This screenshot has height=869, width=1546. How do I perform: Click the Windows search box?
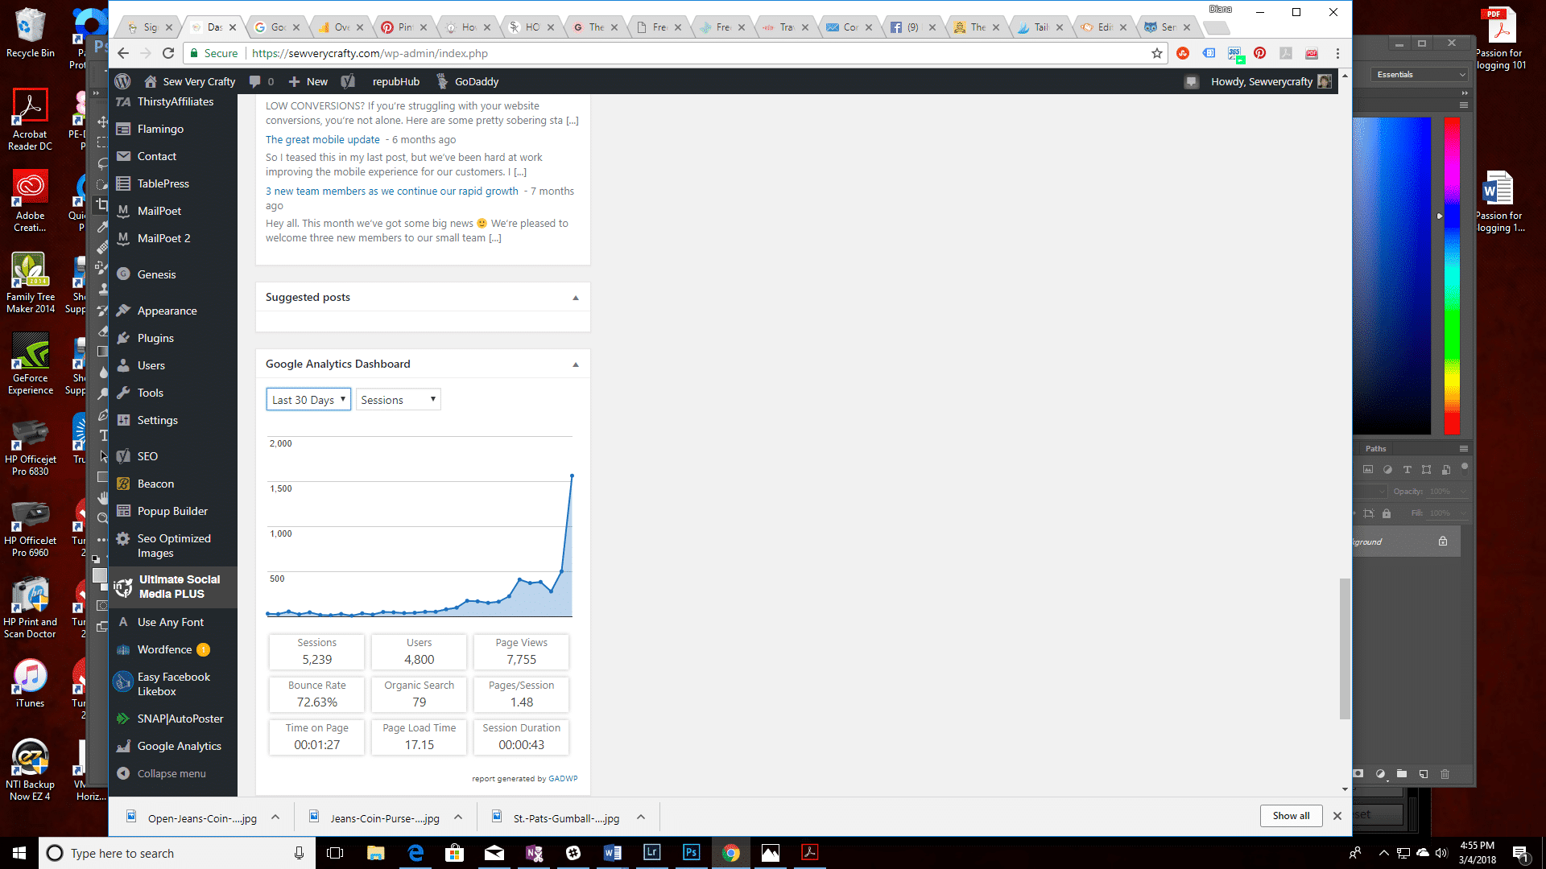[177, 853]
